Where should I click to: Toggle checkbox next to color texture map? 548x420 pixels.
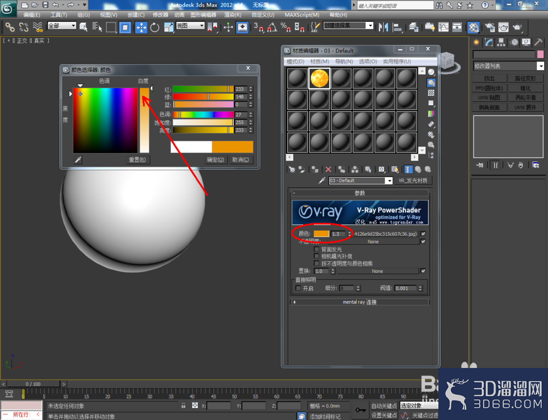[423, 234]
